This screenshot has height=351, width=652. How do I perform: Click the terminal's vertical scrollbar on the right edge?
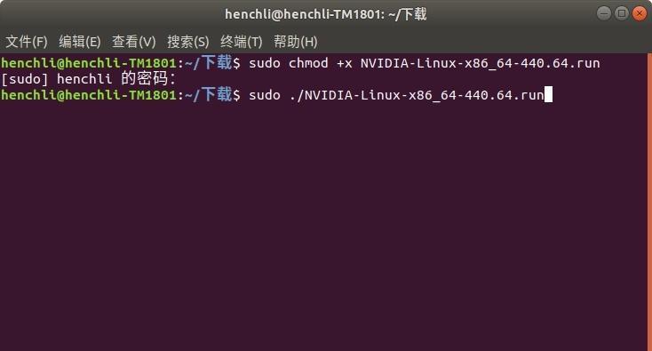(x=649, y=202)
